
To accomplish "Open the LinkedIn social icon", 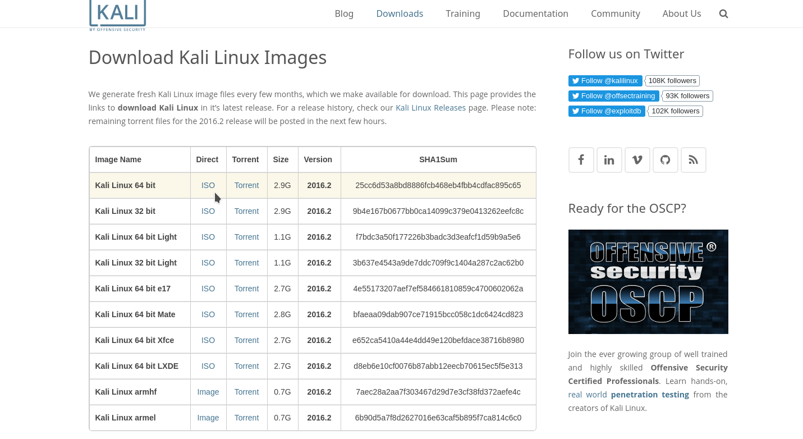I will (x=609, y=160).
